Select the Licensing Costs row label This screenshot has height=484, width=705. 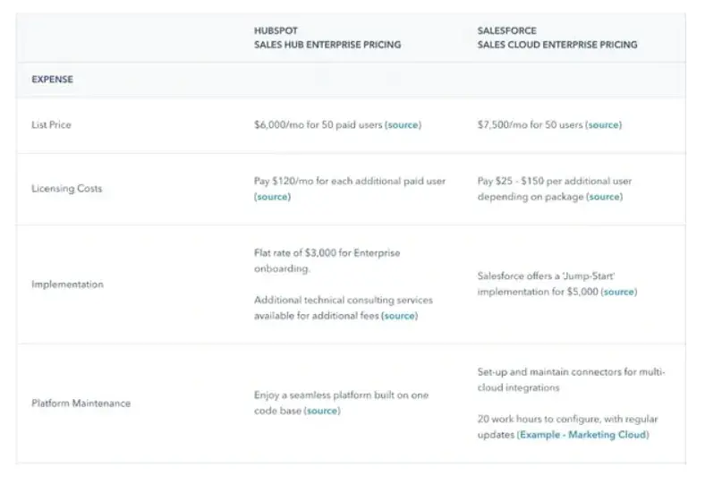(66, 189)
